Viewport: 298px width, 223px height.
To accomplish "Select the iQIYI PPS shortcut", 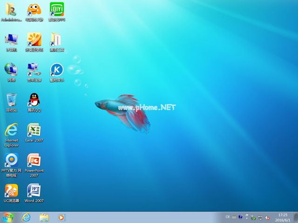I will point(57,9).
